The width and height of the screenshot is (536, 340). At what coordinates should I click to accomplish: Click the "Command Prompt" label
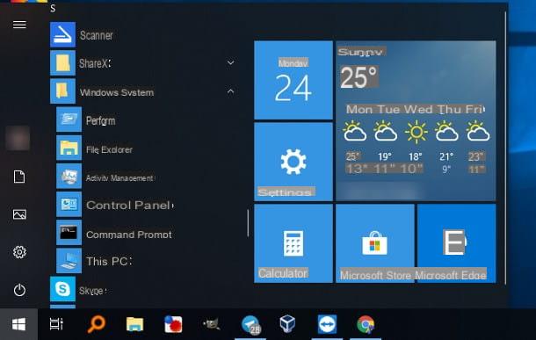click(x=129, y=235)
